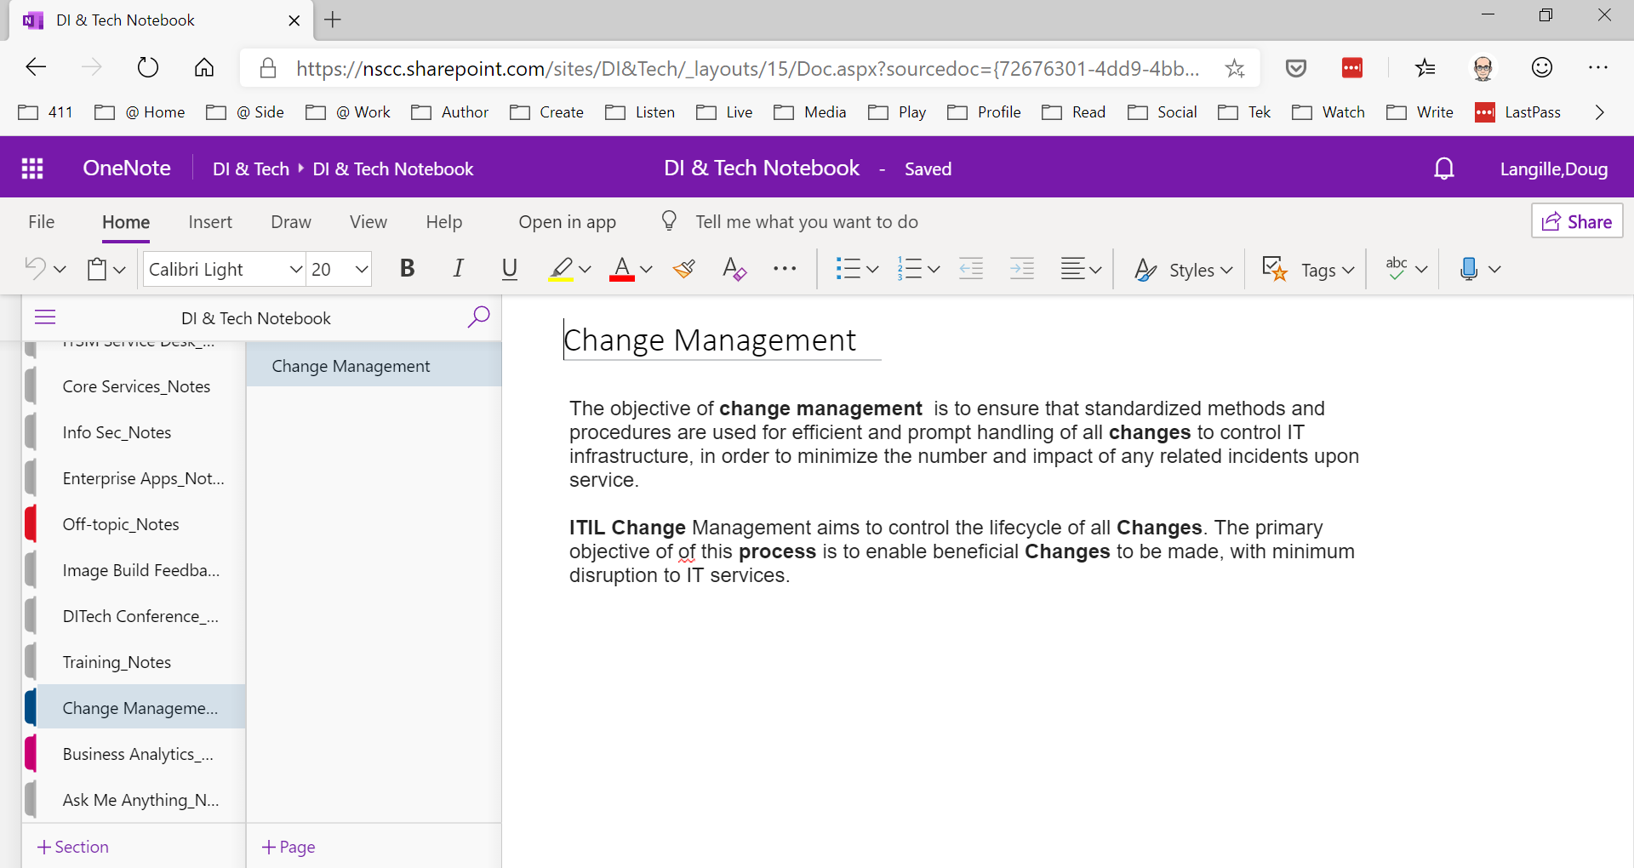Select the Off-topic_Notes section
The image size is (1634, 868).
(x=121, y=524)
